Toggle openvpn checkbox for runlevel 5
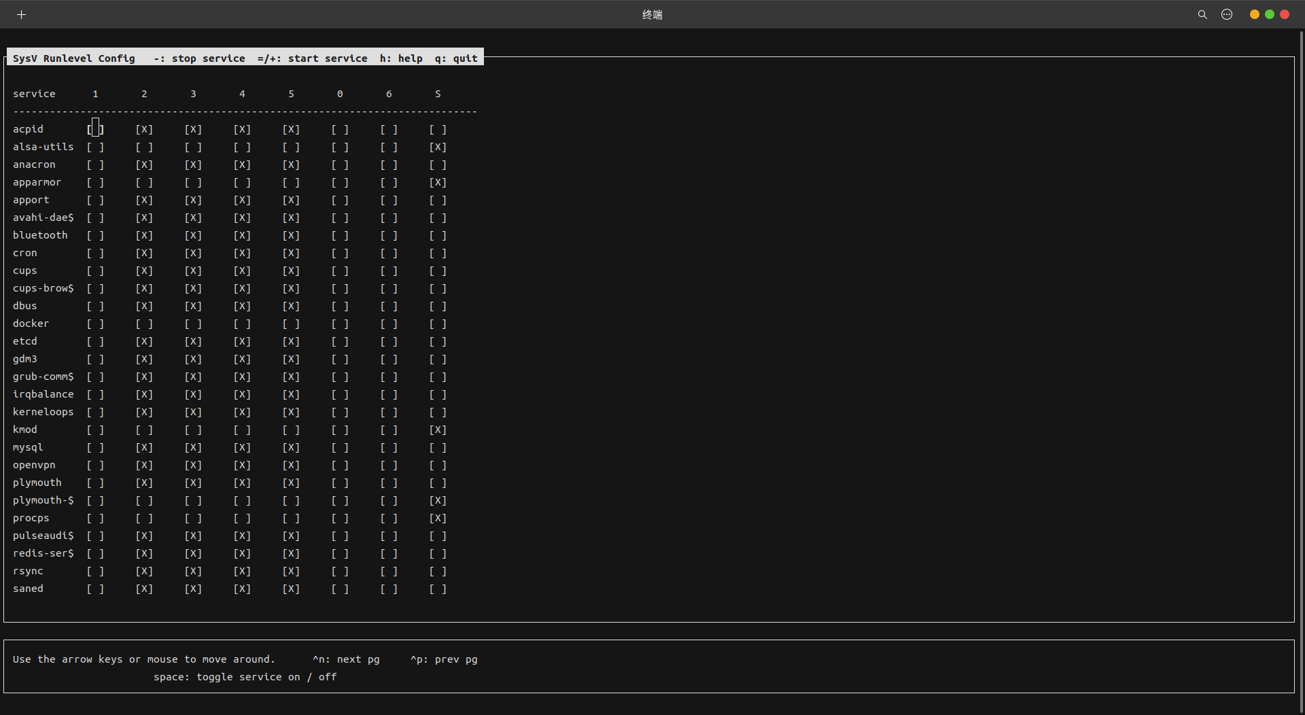 [291, 465]
